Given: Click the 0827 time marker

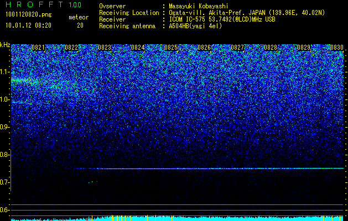Looking at the screenshot, I should [237, 48].
